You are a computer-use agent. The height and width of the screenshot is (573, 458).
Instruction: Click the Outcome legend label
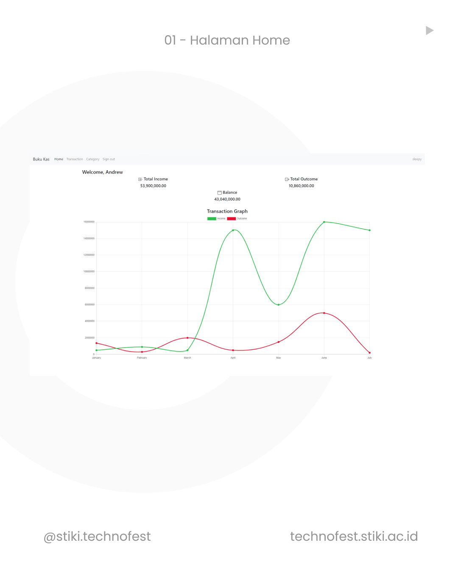[242, 219]
